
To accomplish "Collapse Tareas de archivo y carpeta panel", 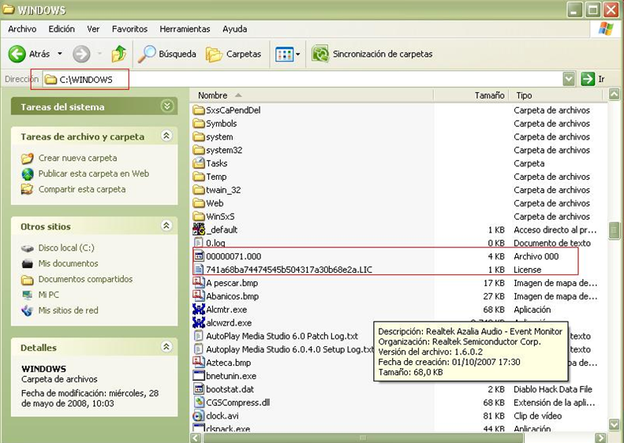I will click(166, 136).
